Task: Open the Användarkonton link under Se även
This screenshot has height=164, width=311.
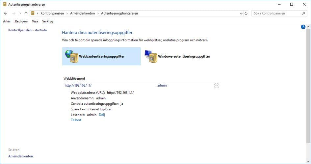Action: click(x=20, y=156)
